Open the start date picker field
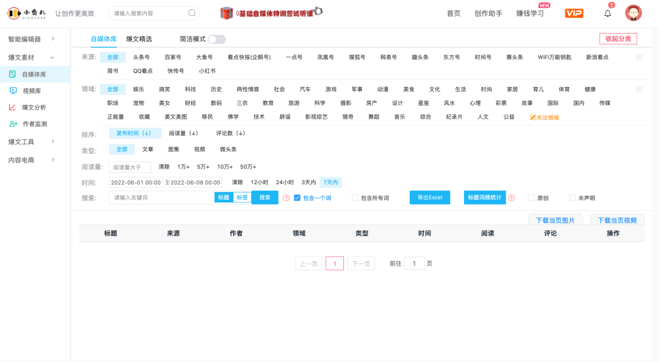Image resolution: width=659 pixels, height=362 pixels. (136, 183)
